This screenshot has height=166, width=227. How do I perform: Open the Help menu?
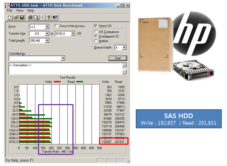(30, 11)
